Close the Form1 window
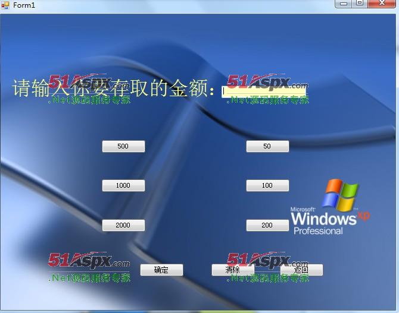The height and width of the screenshot is (313, 399). [382, 4]
